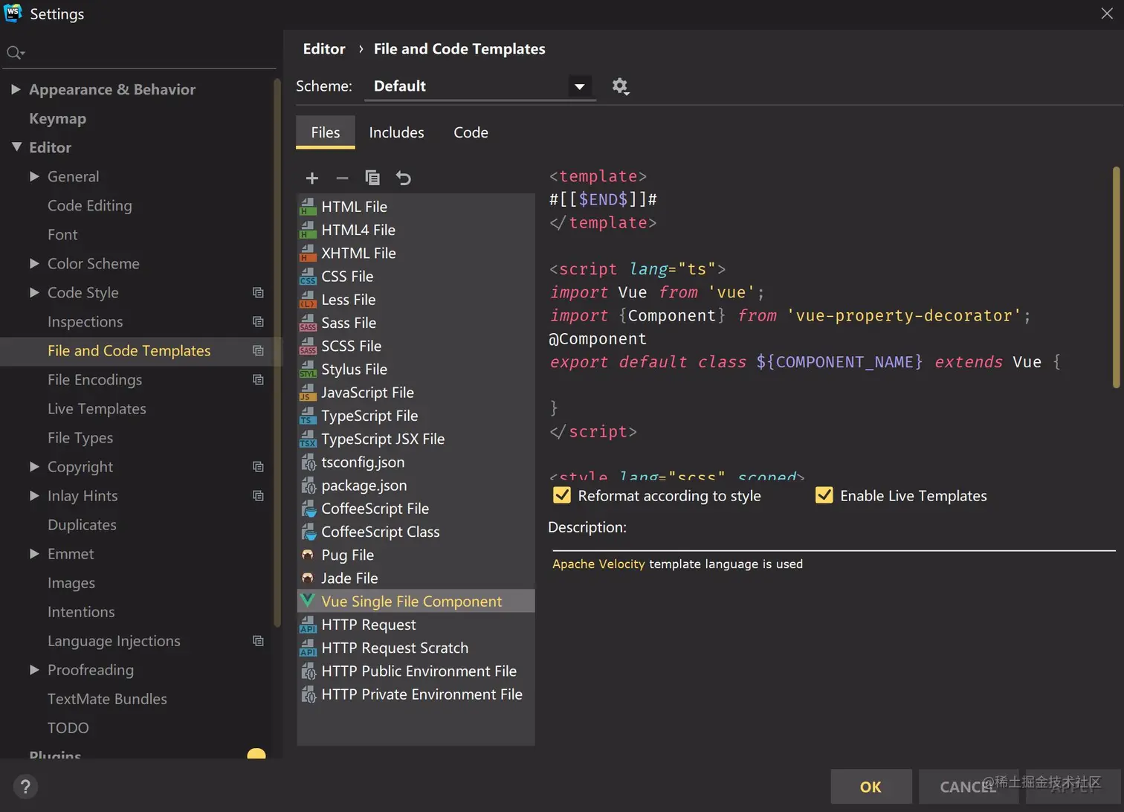Select the CoffeeScript Class template
This screenshot has width=1124, height=812.
point(416,532)
